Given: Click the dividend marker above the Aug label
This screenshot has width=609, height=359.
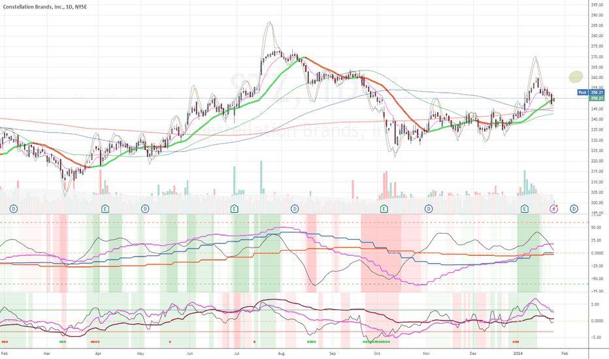Looking at the screenshot, I should [295, 209].
